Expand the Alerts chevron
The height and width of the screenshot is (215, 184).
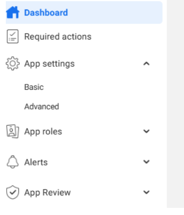(146, 162)
